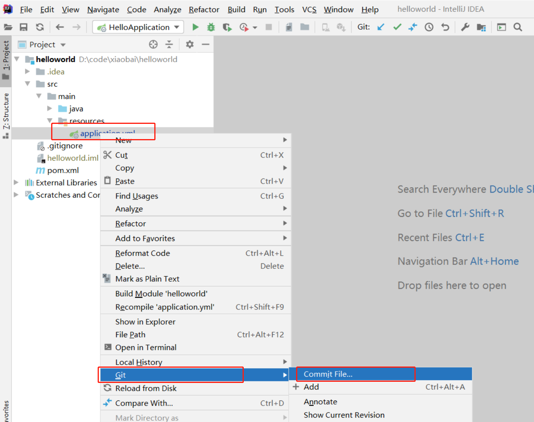The image size is (534, 422).
Task: Open the Help menu
Action: pos(370,9)
